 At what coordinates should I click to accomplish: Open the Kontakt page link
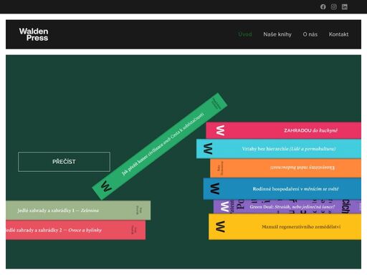[338, 34]
